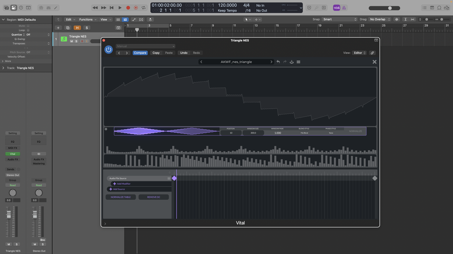The image size is (453, 254).
Task: Open the Edit menu in the tracks area
Action: tap(70, 19)
